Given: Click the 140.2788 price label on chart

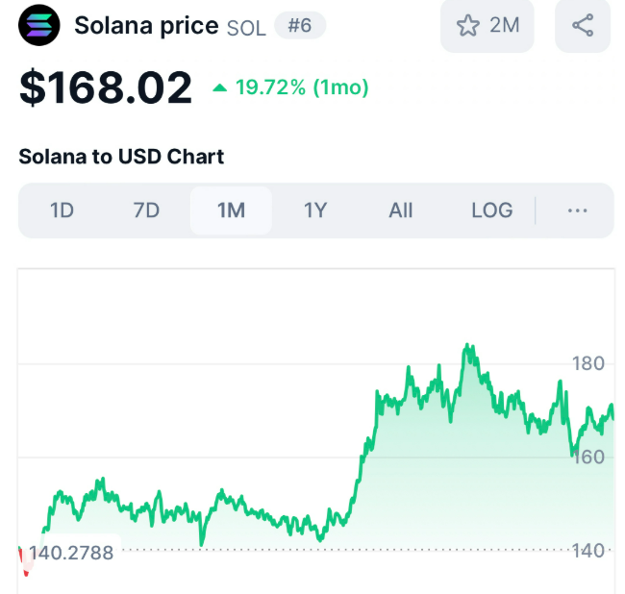Looking at the screenshot, I should [x=71, y=553].
